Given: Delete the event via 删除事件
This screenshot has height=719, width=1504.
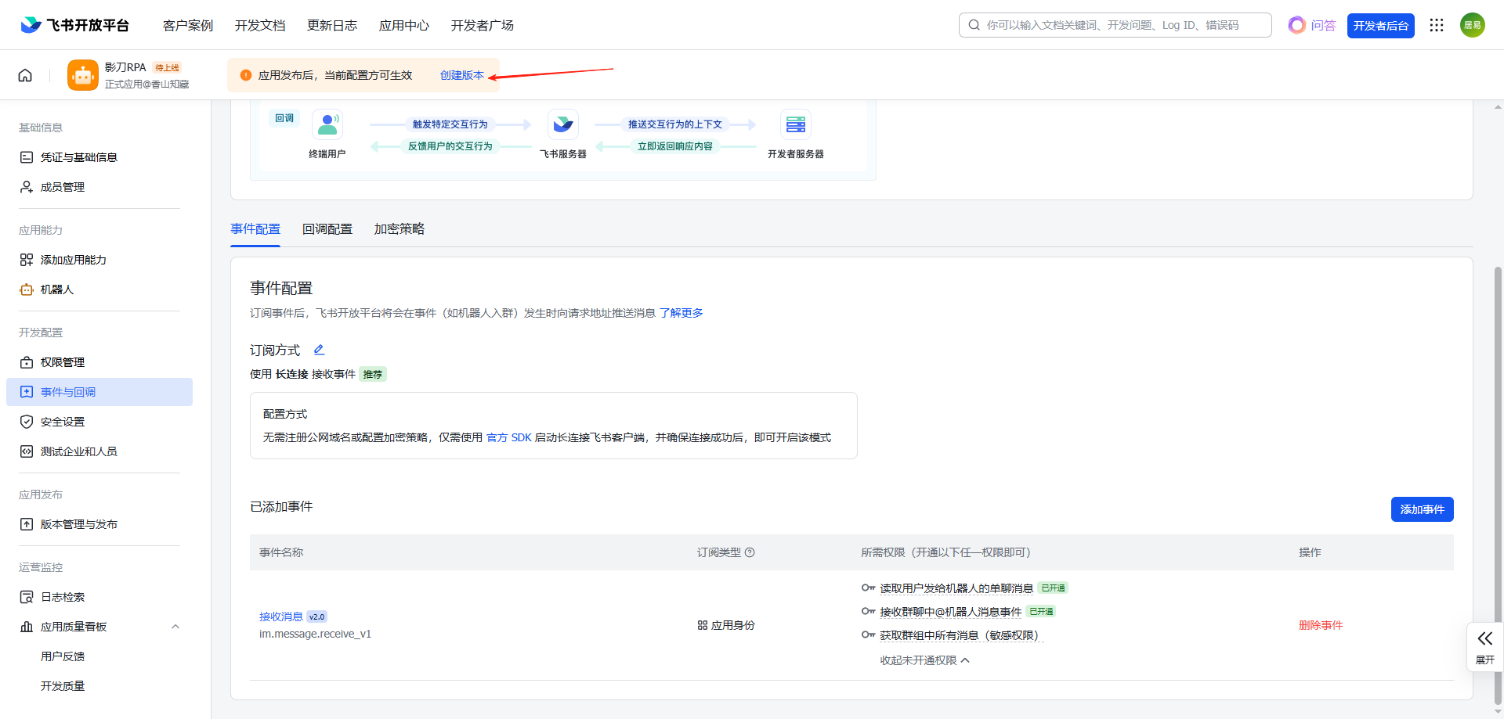Looking at the screenshot, I should click(x=1320, y=625).
